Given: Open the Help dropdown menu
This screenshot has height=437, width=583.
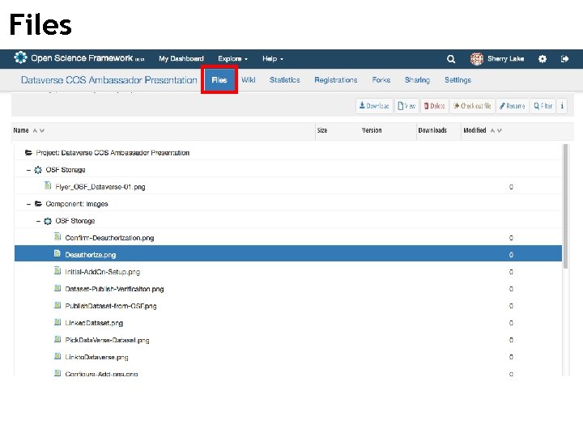Looking at the screenshot, I should coord(273,59).
